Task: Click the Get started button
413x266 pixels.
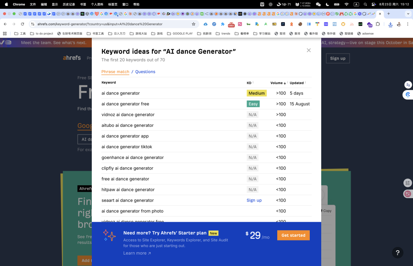Action: 293,235
